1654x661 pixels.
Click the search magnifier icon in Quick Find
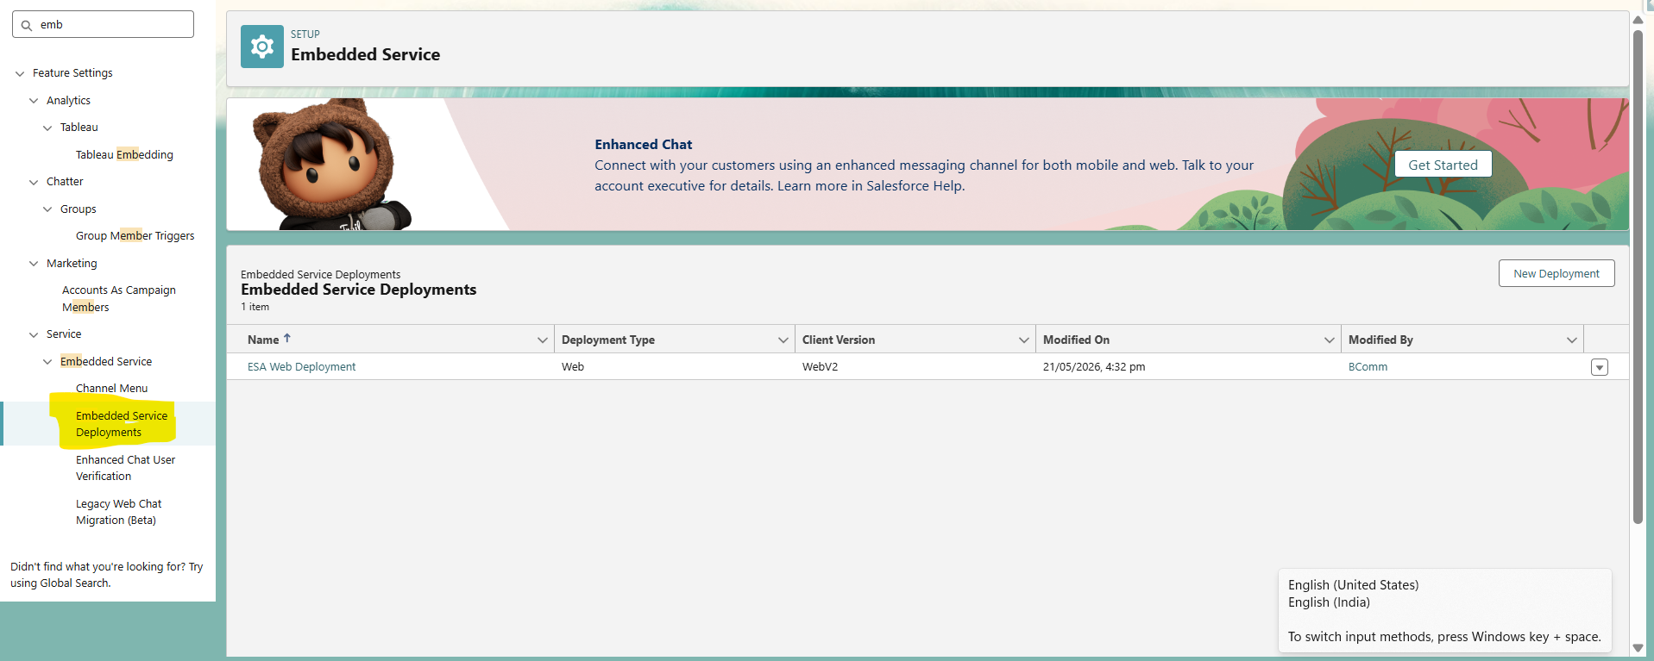26,25
